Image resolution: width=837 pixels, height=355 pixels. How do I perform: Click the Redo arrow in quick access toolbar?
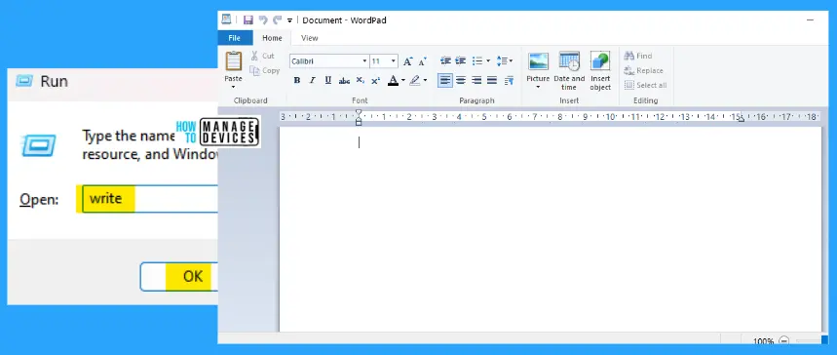(x=277, y=20)
